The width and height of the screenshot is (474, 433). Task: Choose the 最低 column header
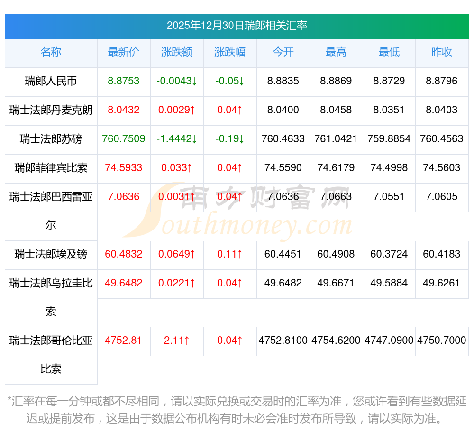pos(389,52)
